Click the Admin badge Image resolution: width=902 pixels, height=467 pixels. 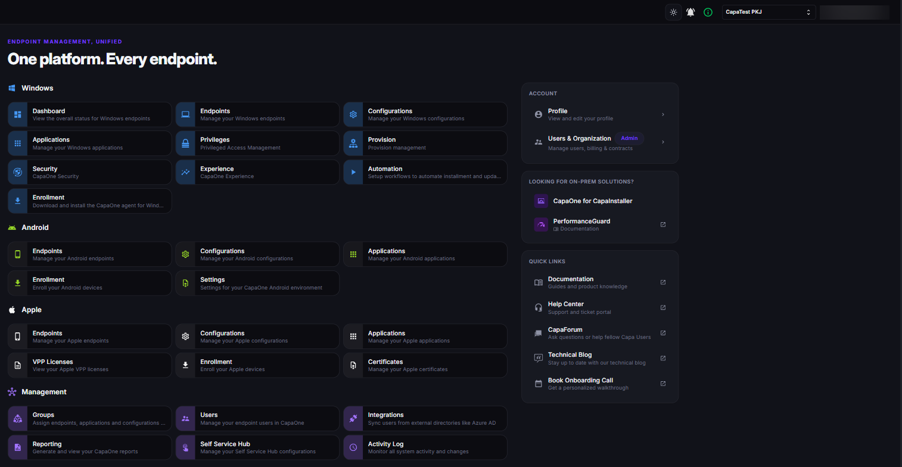pyautogui.click(x=629, y=138)
